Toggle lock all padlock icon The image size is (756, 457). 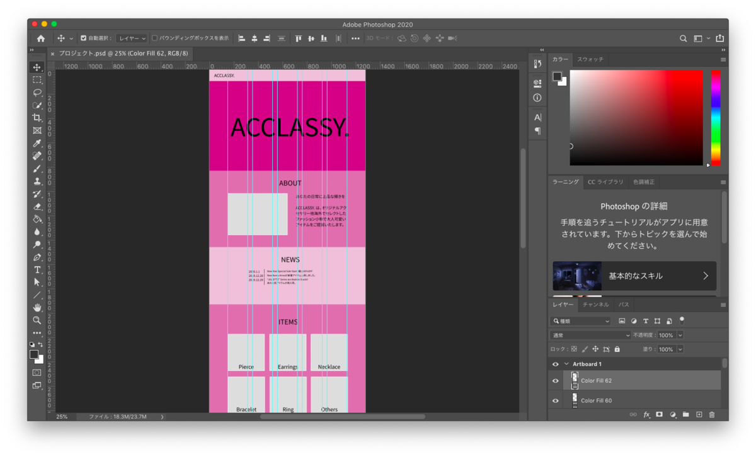(x=617, y=349)
